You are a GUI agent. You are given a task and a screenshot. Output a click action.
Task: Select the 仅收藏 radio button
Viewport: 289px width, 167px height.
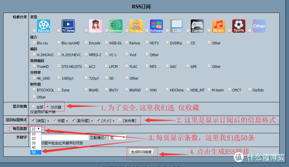(x=48, y=107)
